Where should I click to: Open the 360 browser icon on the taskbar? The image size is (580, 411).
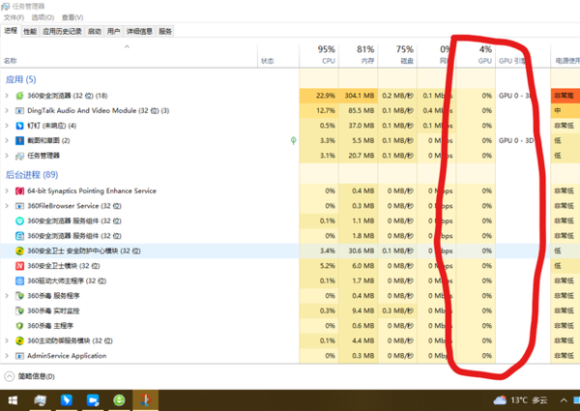(119, 400)
